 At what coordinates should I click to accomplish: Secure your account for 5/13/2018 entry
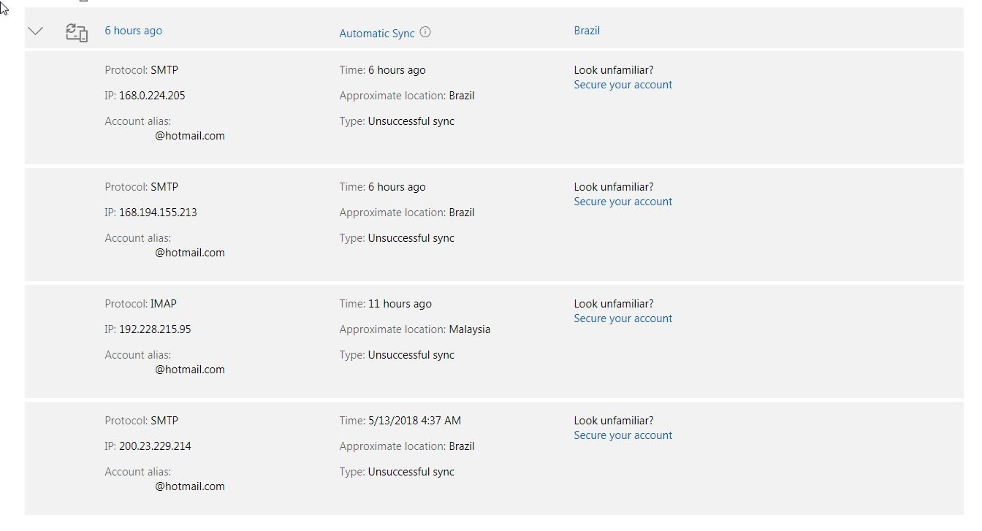point(623,435)
